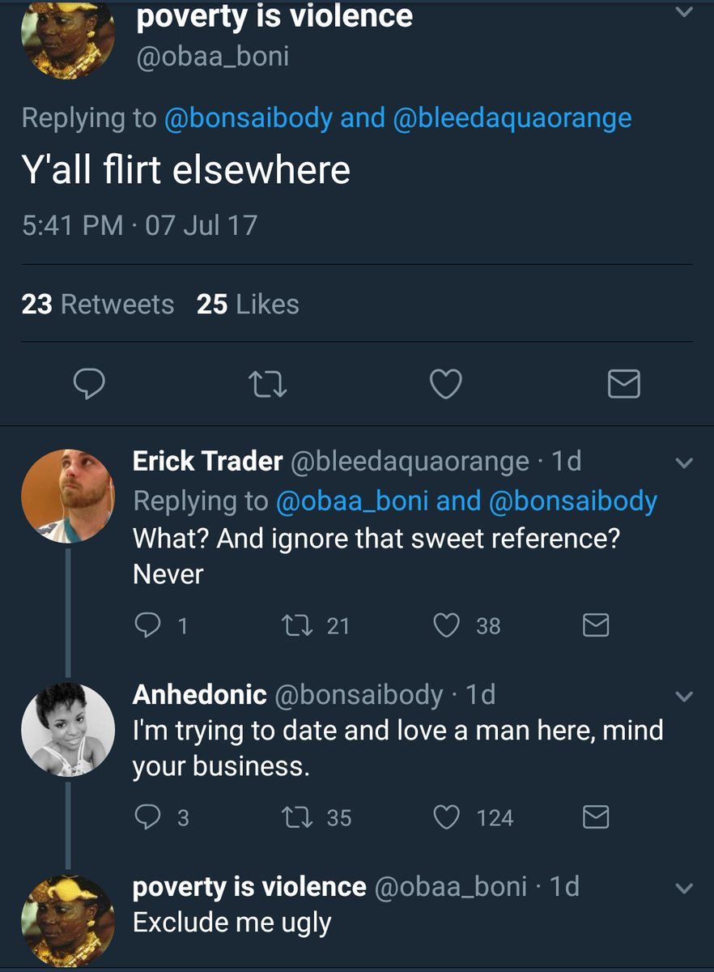This screenshot has height=972, width=714.
Task: Open @bonsaibody mention in main tweet's reply line
Action: tap(249, 118)
